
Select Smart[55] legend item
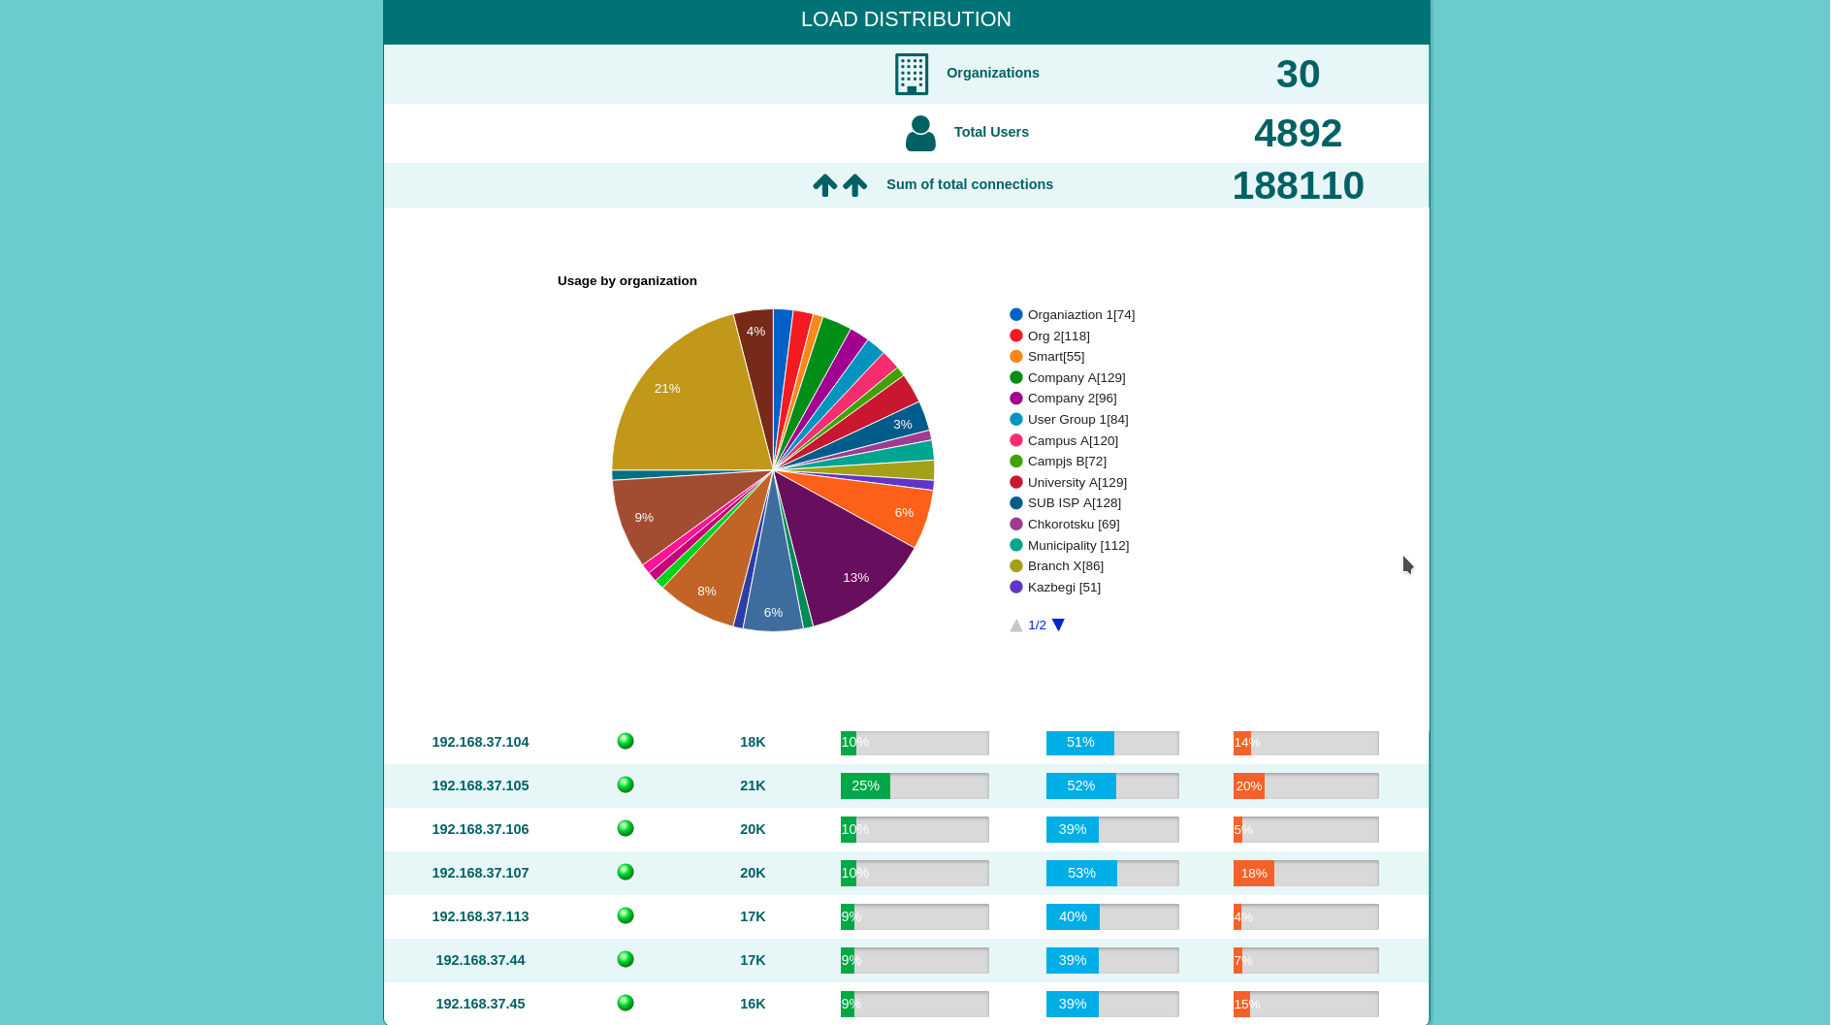(x=1046, y=357)
